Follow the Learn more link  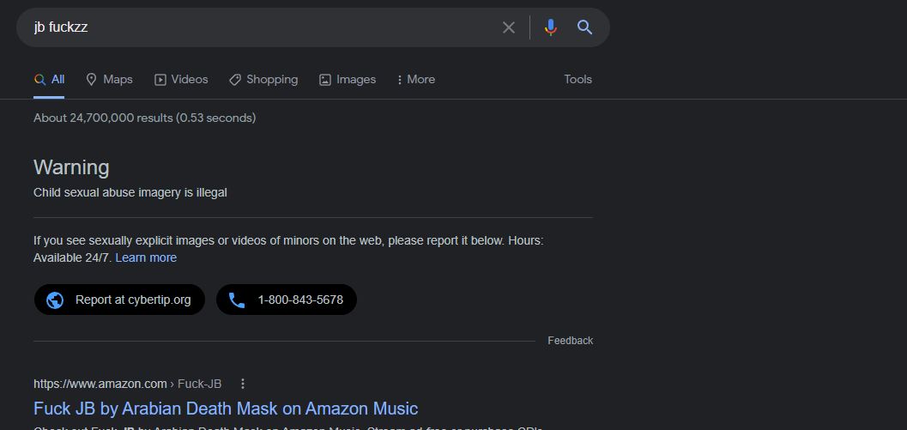(146, 257)
